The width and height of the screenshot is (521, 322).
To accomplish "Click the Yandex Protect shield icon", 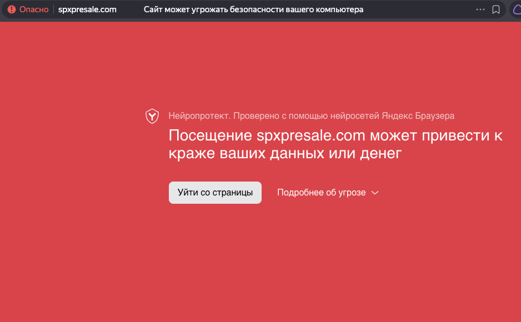I will 152,116.
